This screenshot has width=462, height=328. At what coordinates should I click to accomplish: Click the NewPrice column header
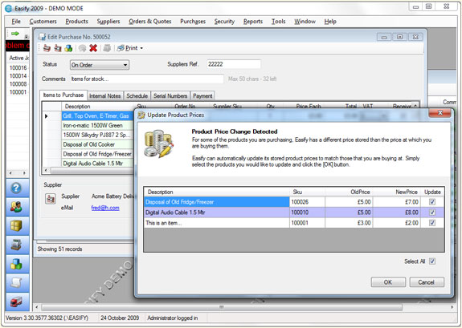(397, 192)
